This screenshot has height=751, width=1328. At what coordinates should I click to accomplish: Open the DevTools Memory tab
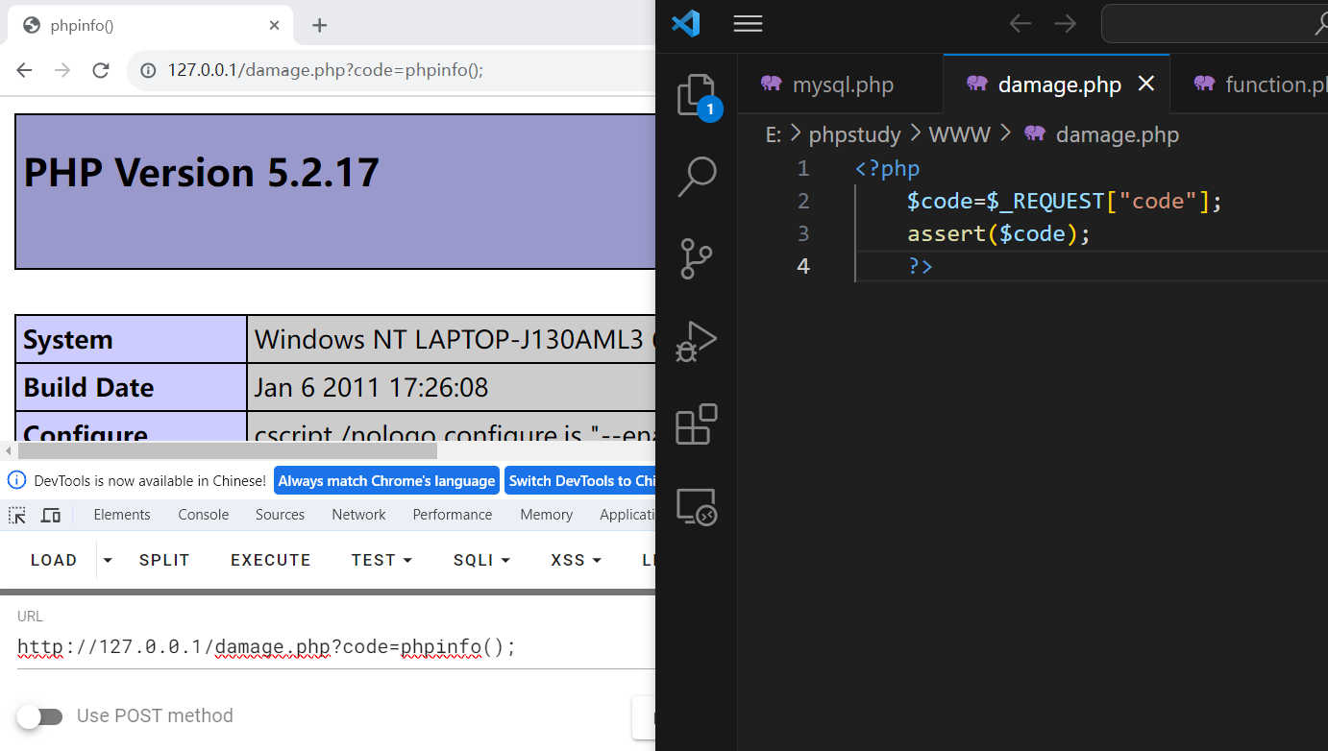pos(547,515)
